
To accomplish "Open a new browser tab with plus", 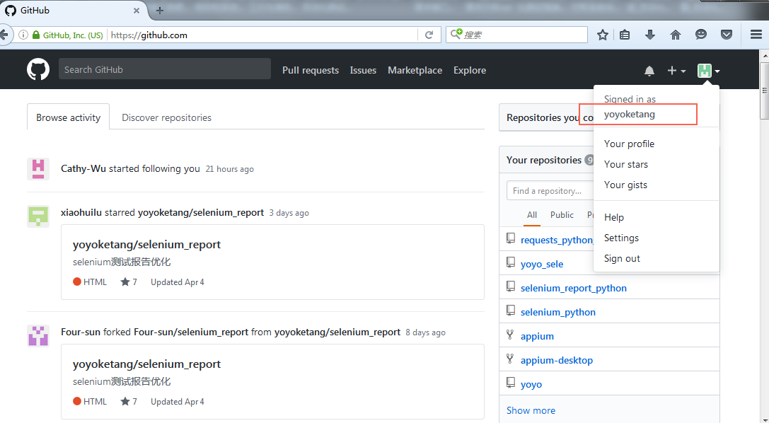I will pyautogui.click(x=159, y=11).
